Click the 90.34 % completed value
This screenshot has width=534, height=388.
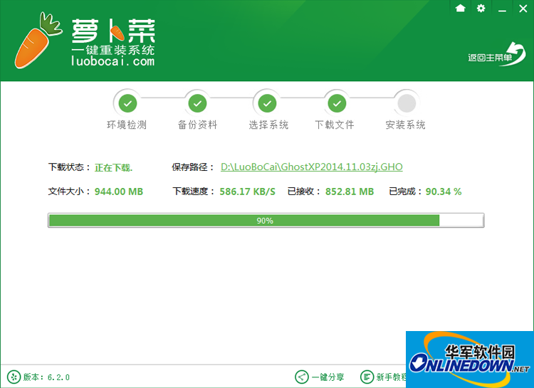444,192
